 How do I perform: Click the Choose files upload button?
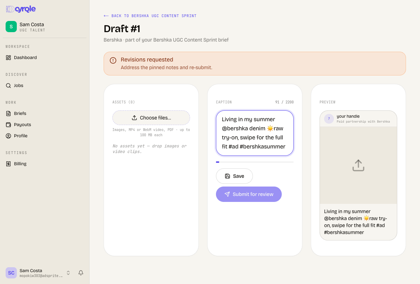[x=151, y=118]
